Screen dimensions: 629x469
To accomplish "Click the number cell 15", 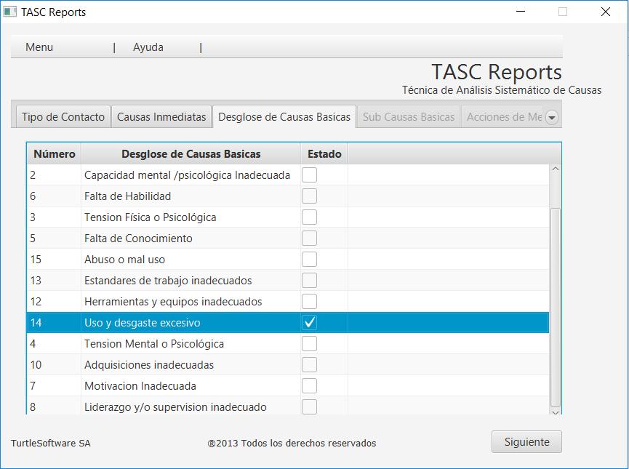I will click(x=54, y=259).
